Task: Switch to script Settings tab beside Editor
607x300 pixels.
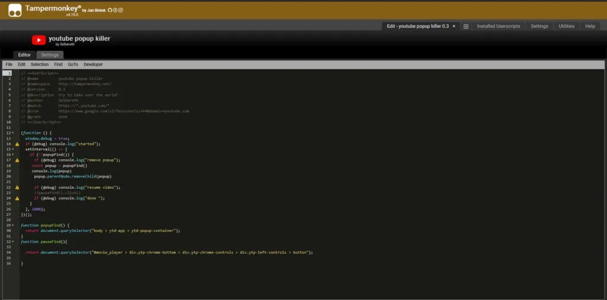Action: pos(50,54)
